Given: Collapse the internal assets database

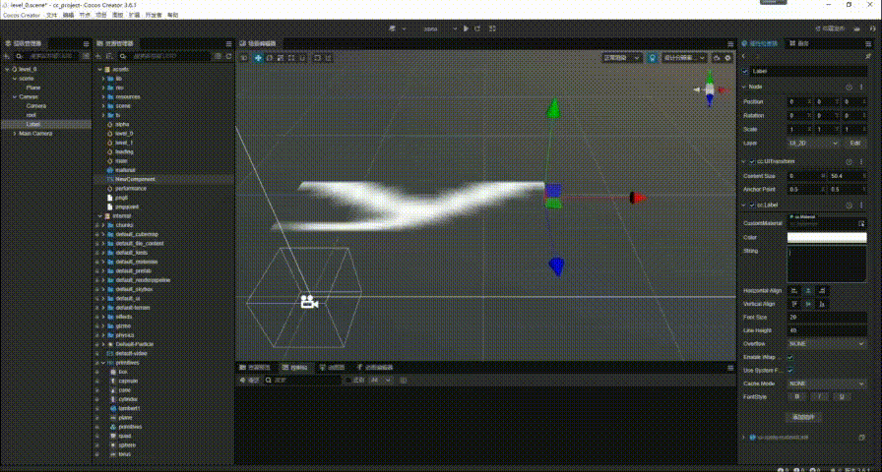Looking at the screenshot, I should pos(100,215).
